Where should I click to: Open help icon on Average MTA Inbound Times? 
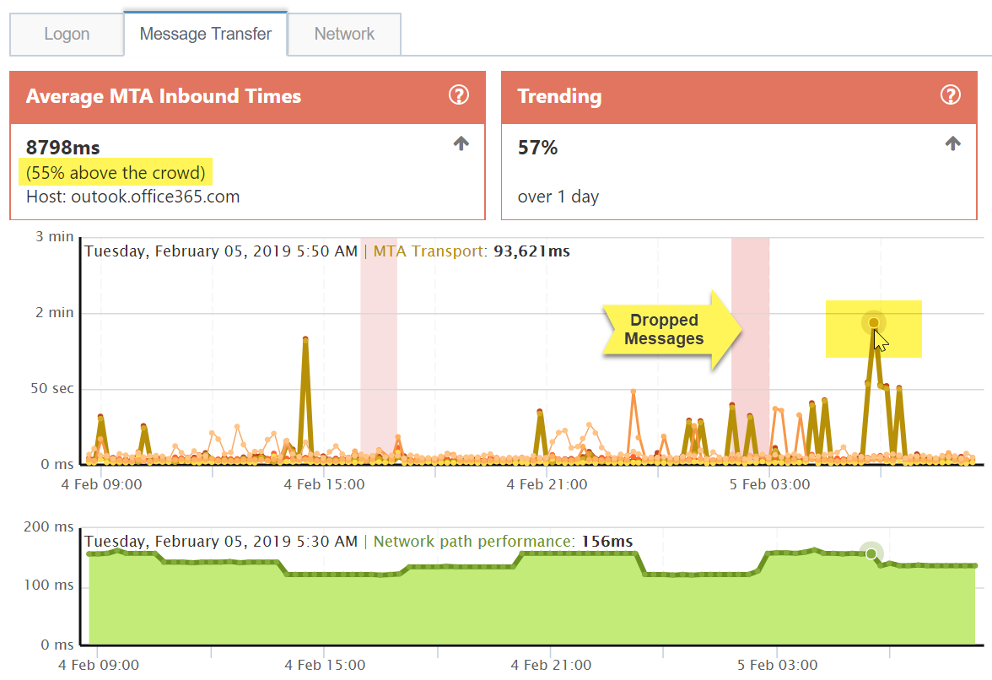(x=459, y=94)
